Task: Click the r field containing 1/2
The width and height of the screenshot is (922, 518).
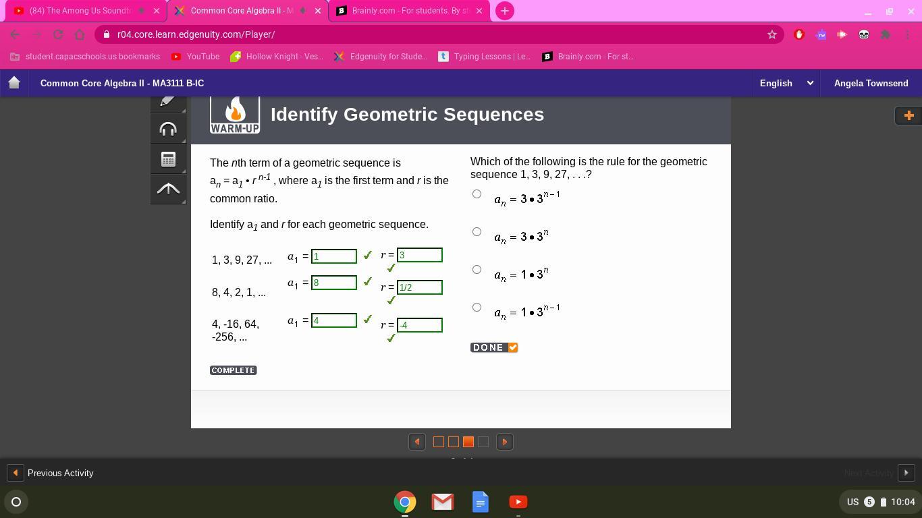Action: coord(420,287)
